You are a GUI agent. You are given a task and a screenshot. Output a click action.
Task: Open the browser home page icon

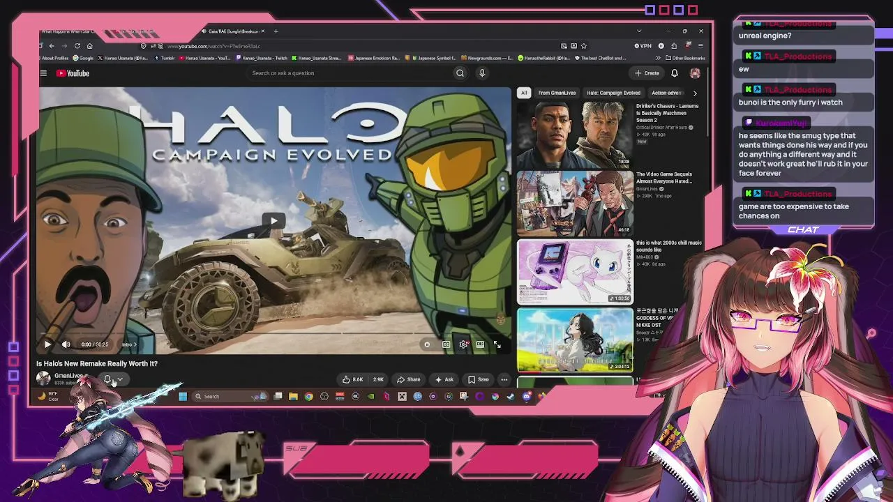click(x=89, y=46)
